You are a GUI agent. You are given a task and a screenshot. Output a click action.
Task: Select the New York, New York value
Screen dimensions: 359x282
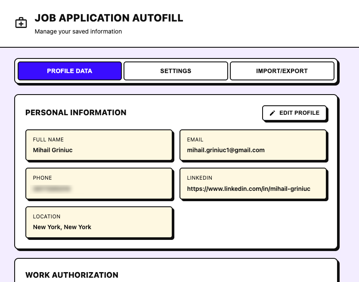coord(62,227)
